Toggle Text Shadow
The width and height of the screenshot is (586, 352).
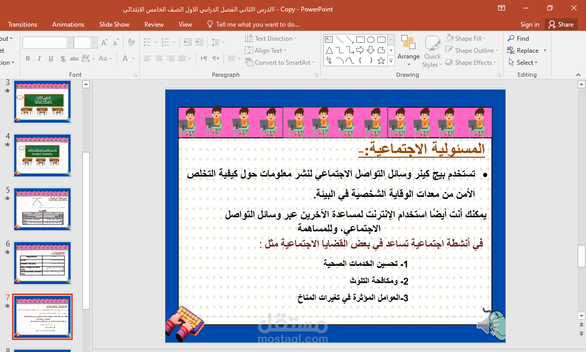(63, 58)
